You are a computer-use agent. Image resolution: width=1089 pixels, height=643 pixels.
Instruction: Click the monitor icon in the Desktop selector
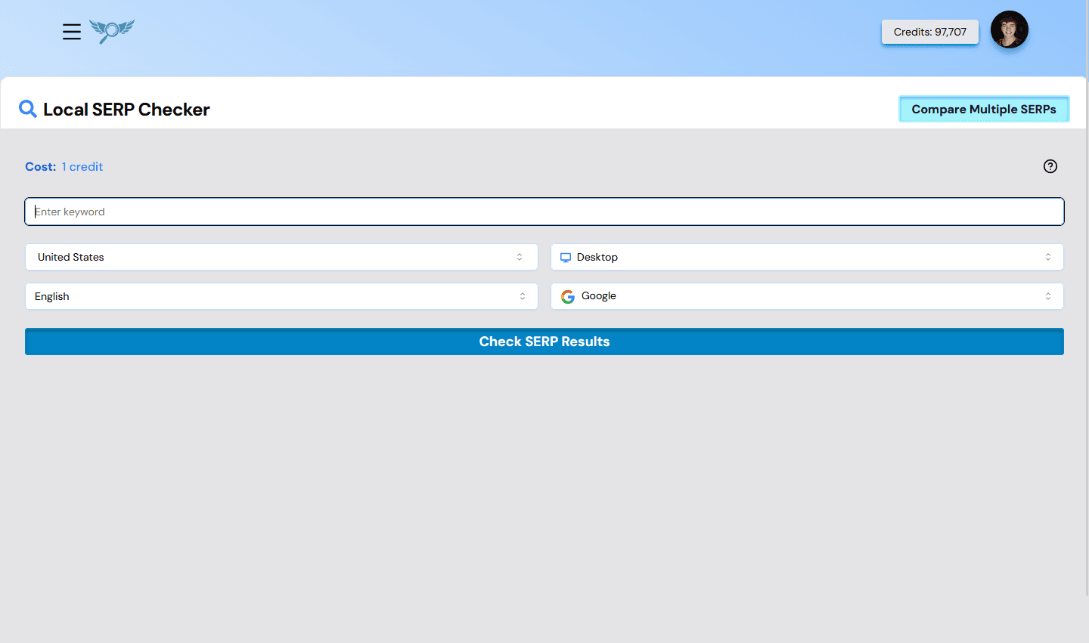click(565, 257)
